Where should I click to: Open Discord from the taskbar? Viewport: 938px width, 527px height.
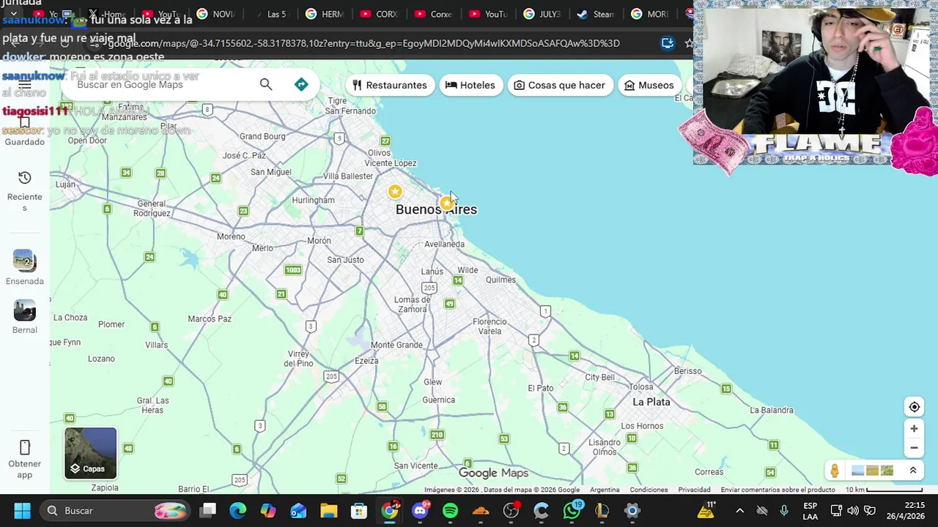coord(420,511)
